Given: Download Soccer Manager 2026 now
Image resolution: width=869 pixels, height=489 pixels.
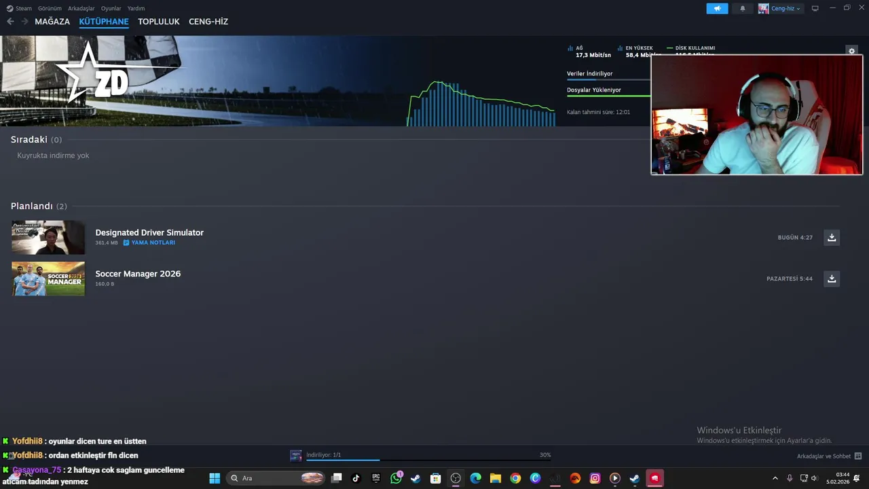Looking at the screenshot, I should tap(832, 278).
